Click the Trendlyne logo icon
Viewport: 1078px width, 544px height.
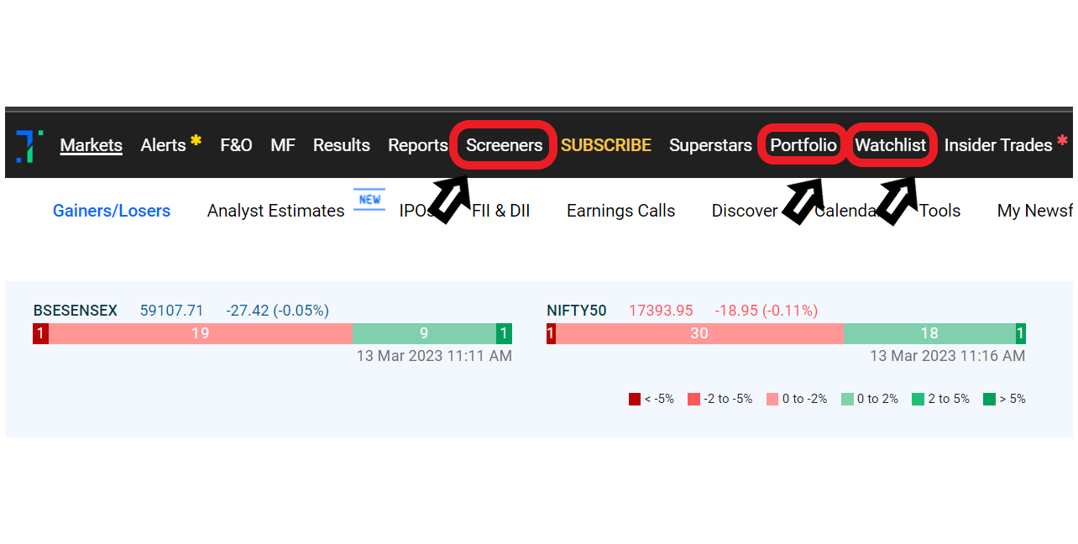[x=29, y=146]
